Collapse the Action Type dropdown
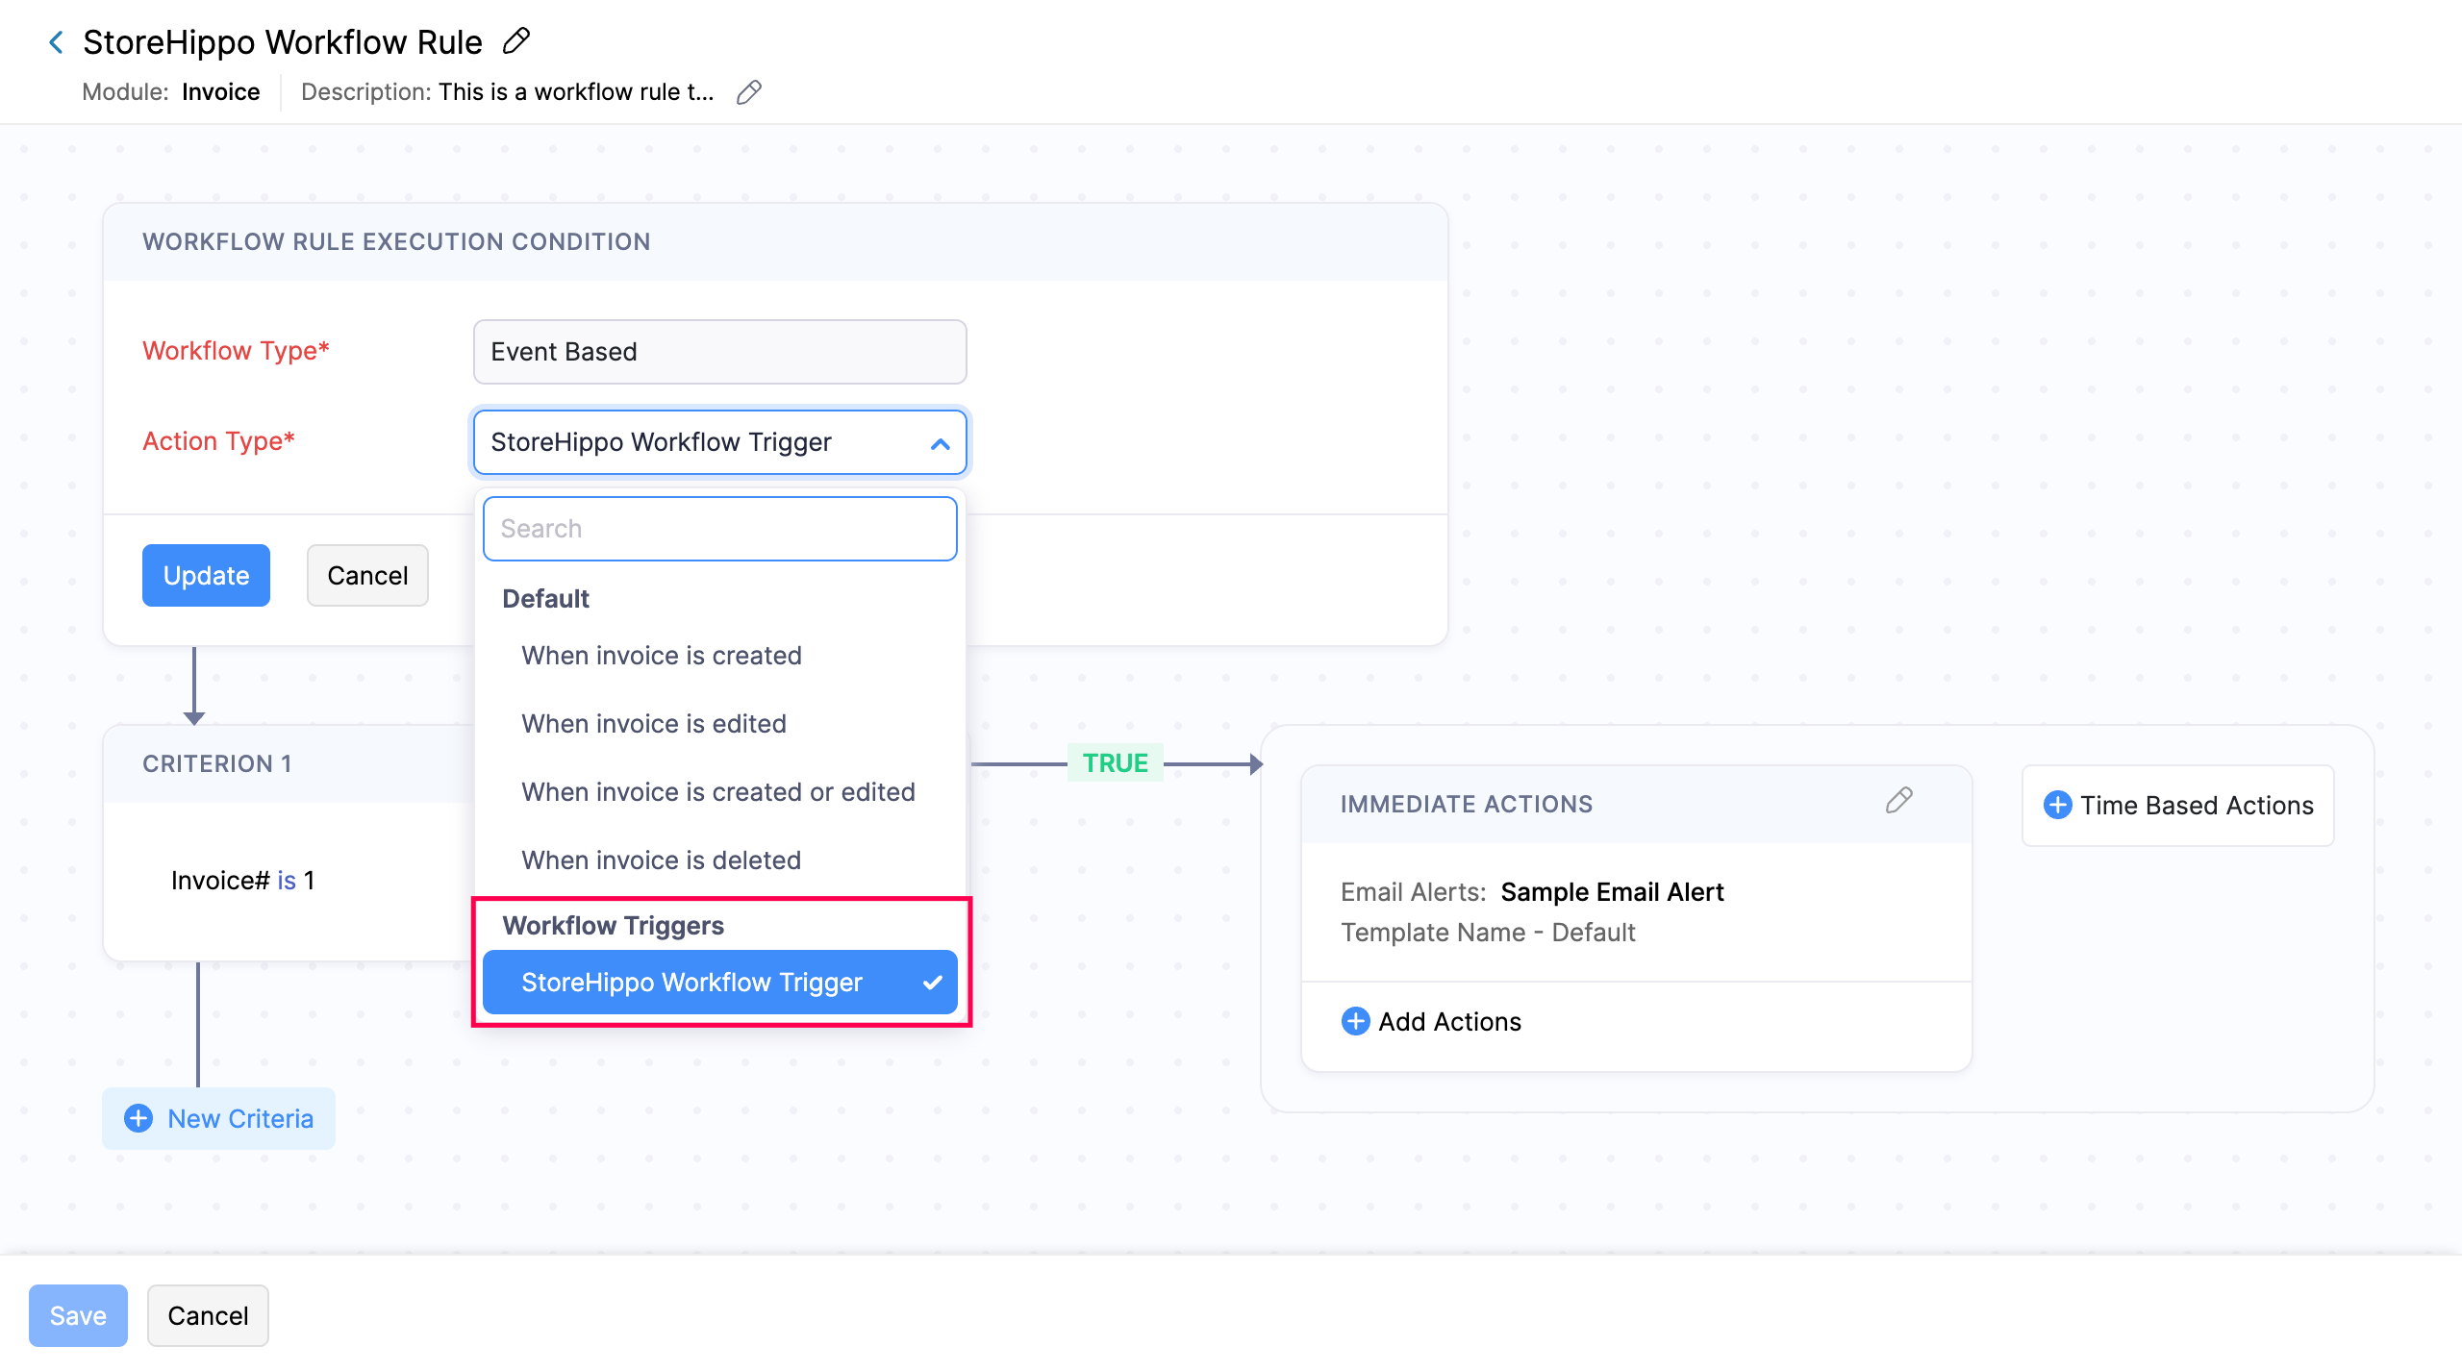Image resolution: width=2462 pixels, height=1371 pixels. point(938,442)
